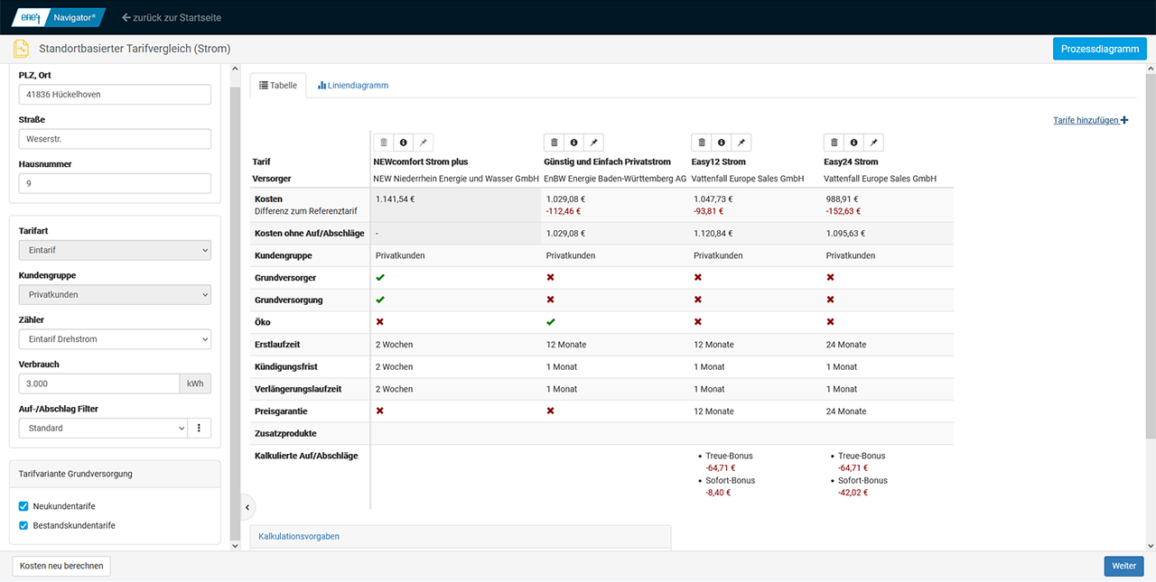This screenshot has height=582, width=1156.
Task: Click the Verbrauch input field
Action: coord(98,383)
